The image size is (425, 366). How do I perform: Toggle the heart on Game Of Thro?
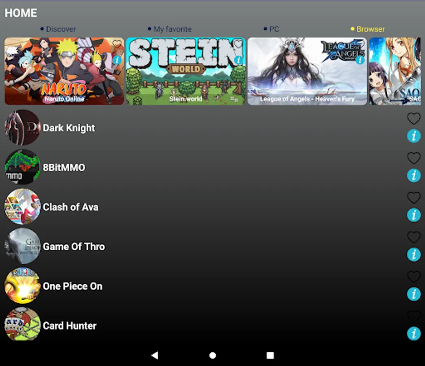click(x=414, y=237)
